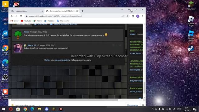Screen dimensions: 199x112
Task: Select the Хотинская Крепость tab
Action: tap(62, 11)
